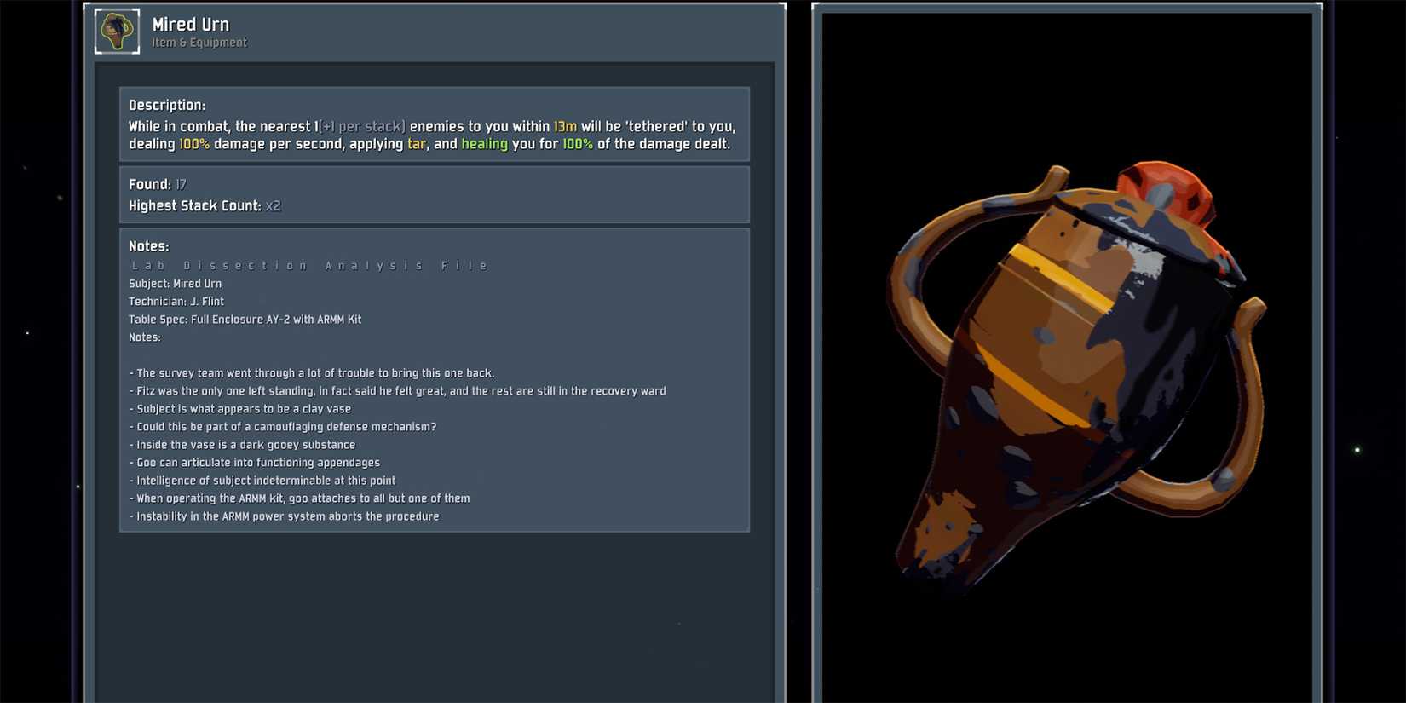Click the 'Subject: Mired Urn' line

[x=175, y=284]
